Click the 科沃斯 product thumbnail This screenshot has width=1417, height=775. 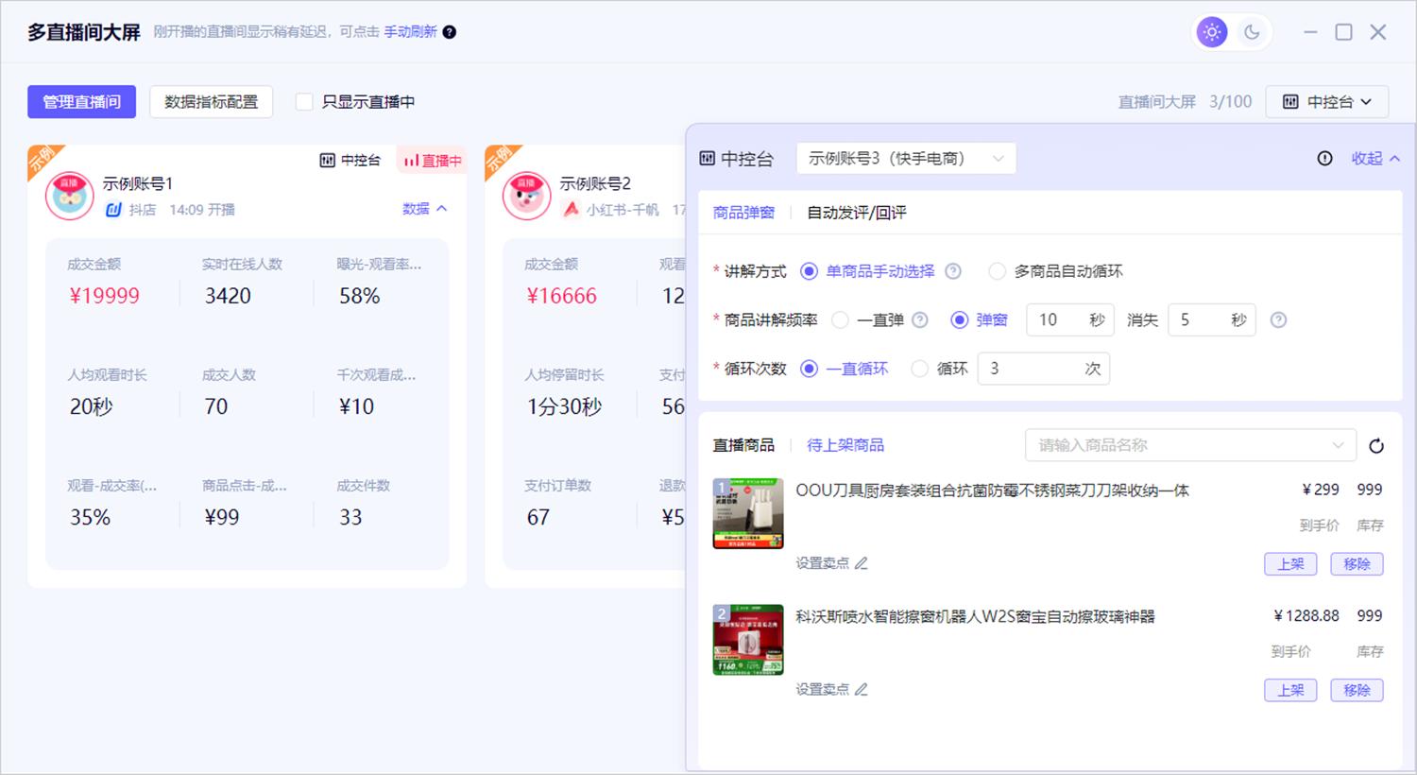pyautogui.click(x=748, y=640)
